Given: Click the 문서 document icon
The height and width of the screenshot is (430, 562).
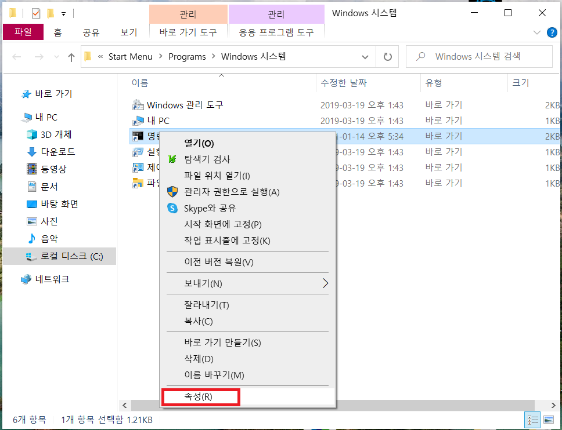Looking at the screenshot, I should coord(32,187).
